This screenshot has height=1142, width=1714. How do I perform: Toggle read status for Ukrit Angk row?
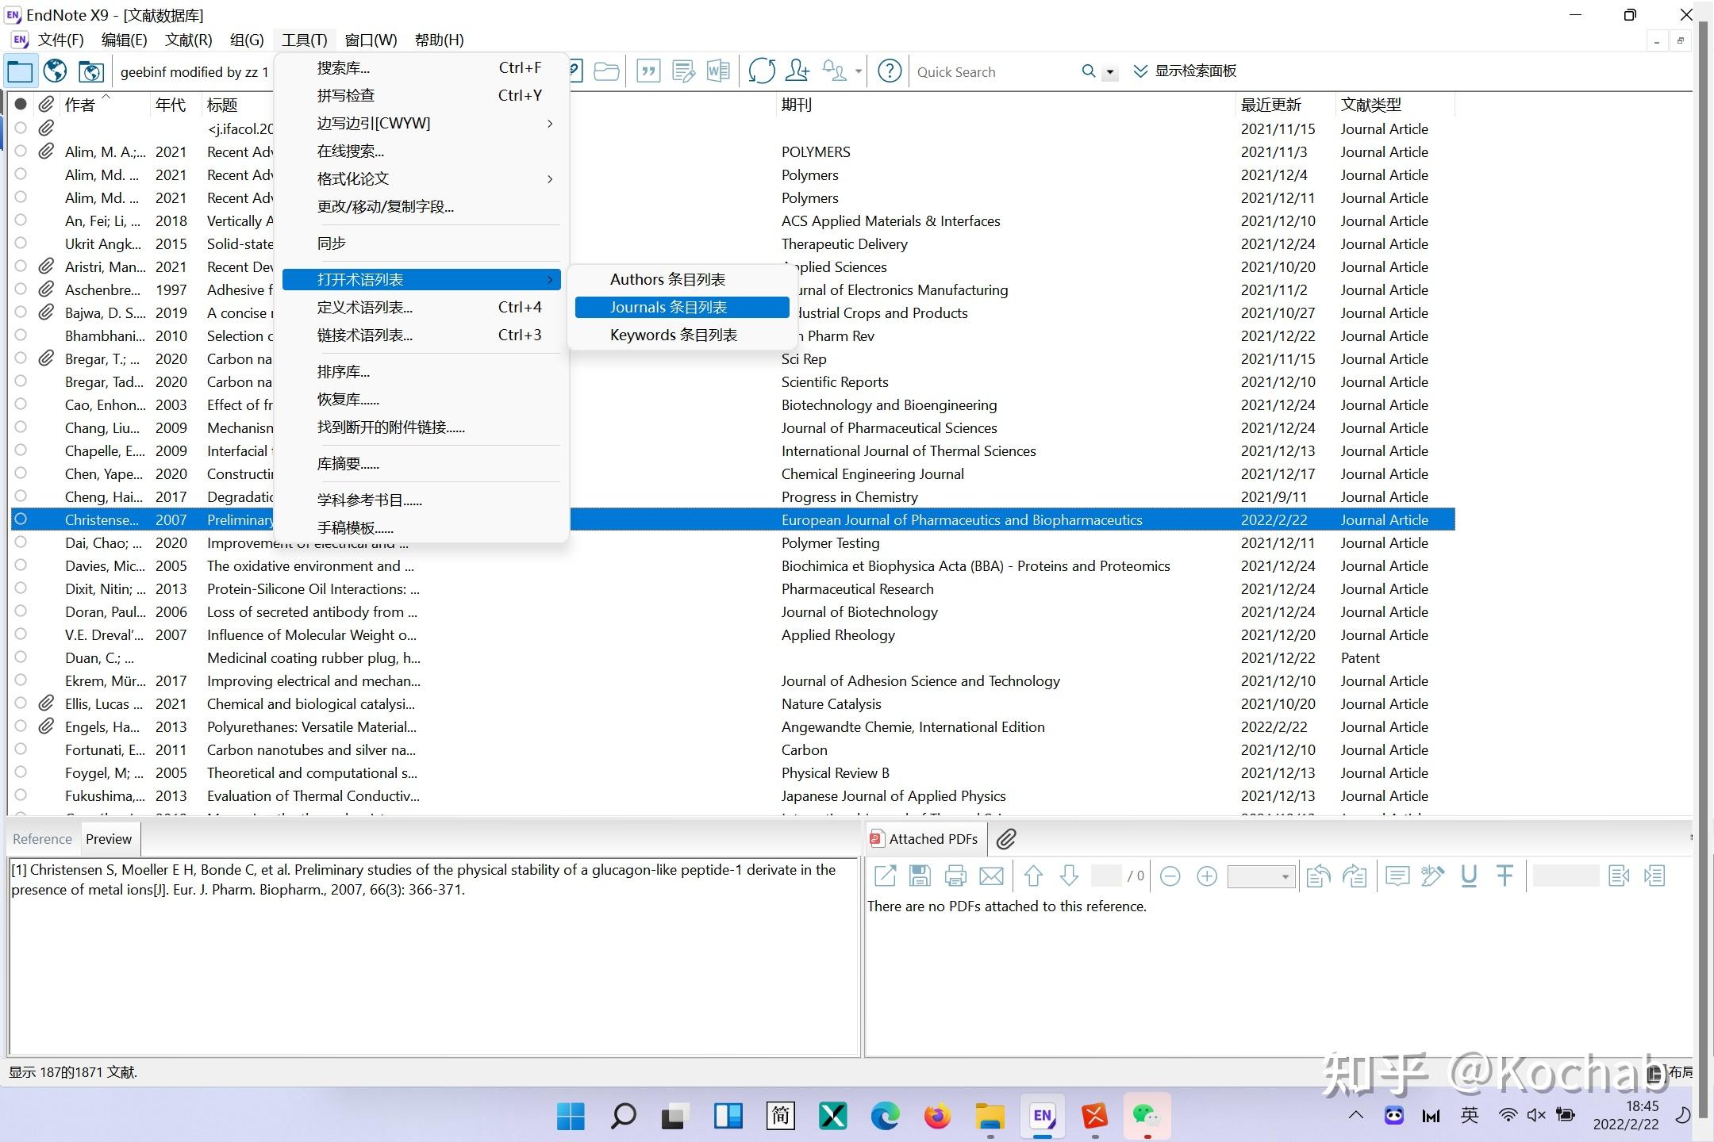coord(21,243)
